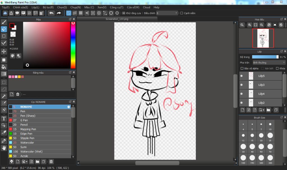Select the rectangular Select tool
The image size is (287, 170).
4,82
